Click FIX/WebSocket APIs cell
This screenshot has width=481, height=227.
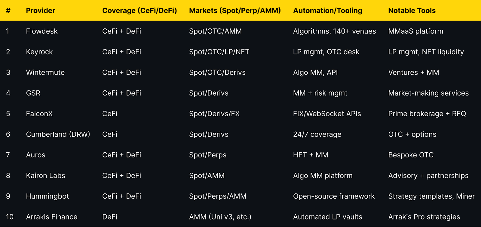[327, 114]
